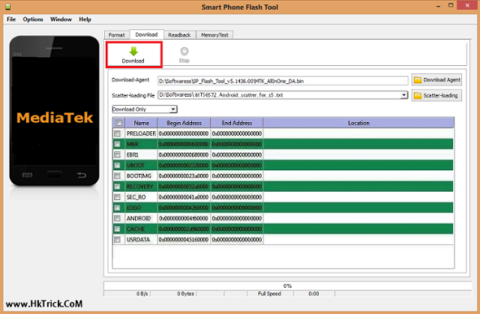
Task: Click the UBOOT name cell
Action: tap(141, 166)
